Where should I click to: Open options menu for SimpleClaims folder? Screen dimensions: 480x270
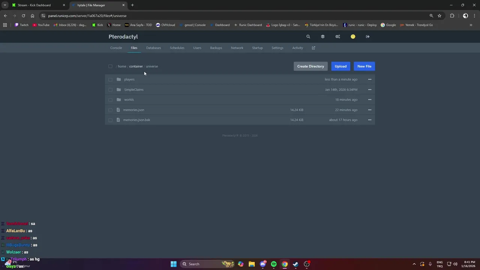click(370, 90)
